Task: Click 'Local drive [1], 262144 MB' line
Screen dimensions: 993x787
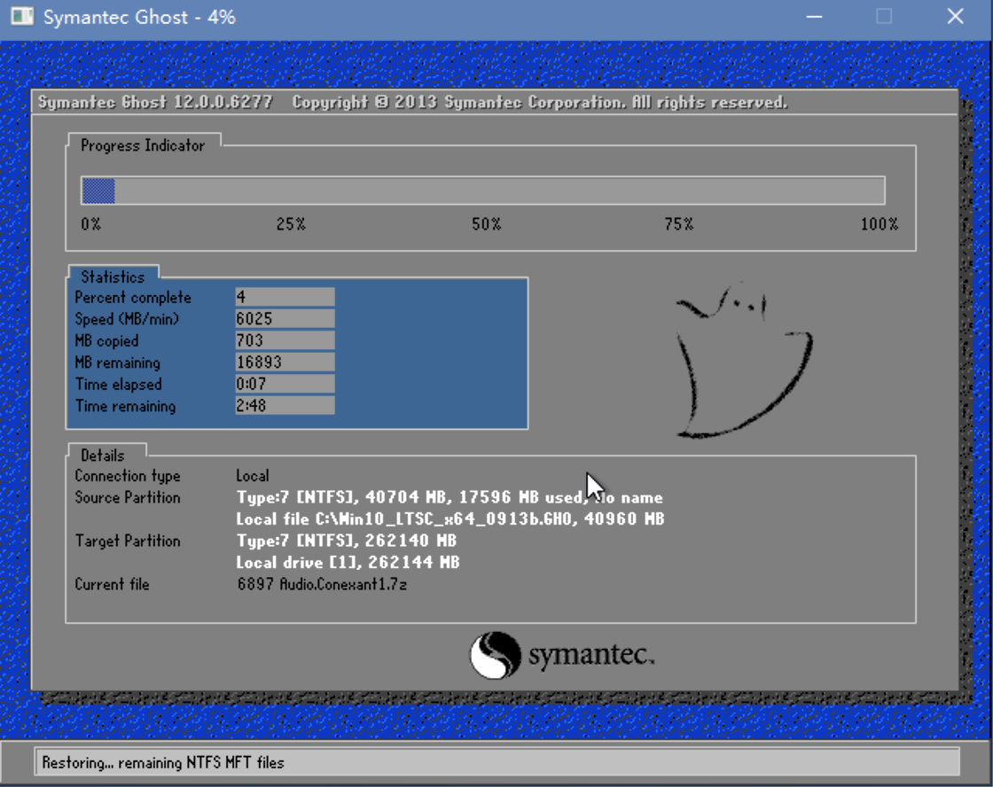Action: [348, 562]
